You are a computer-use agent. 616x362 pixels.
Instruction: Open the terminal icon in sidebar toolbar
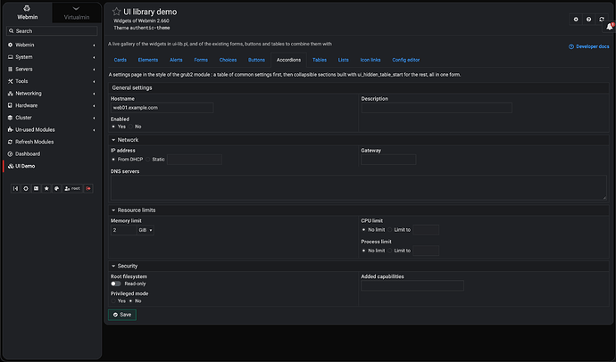click(36, 189)
